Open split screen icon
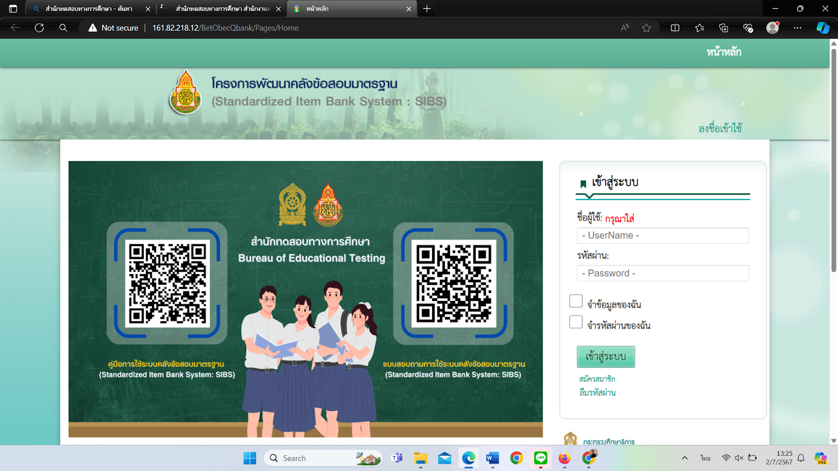This screenshot has height=471, width=838. tap(675, 28)
